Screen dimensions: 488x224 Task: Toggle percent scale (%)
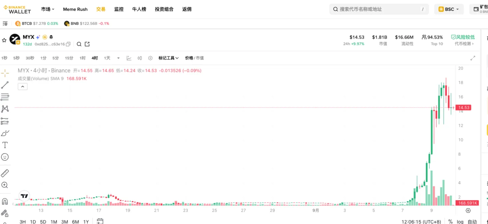coord(450,222)
